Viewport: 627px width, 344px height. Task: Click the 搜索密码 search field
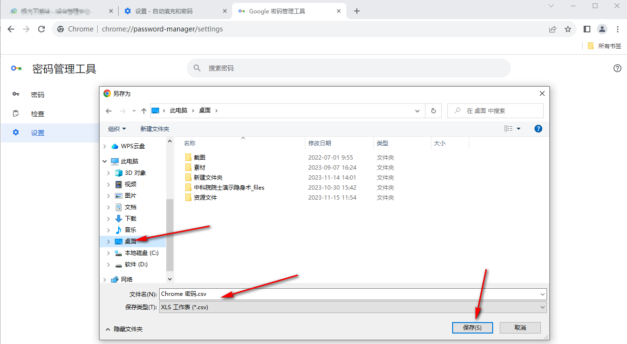(349, 68)
